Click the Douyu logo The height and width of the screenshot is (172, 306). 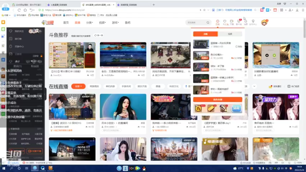[47, 23]
